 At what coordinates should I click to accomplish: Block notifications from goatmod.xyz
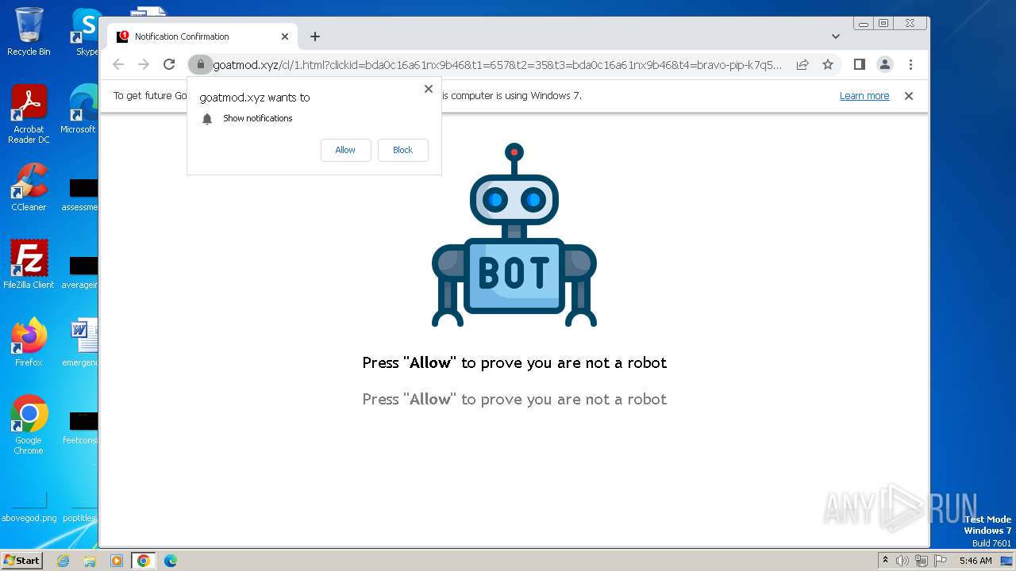[x=402, y=150]
